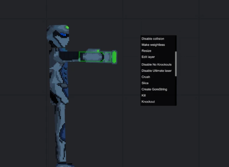229x167 pixels.
Task: Choose Make weightless from the menu
Action: (x=153, y=45)
